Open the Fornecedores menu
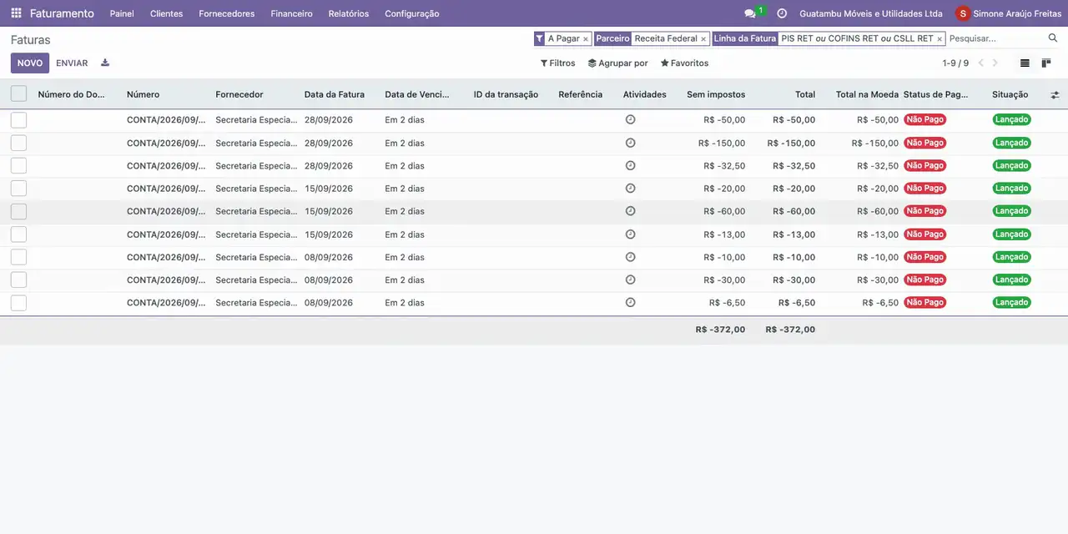The height and width of the screenshot is (534, 1068). [x=227, y=13]
